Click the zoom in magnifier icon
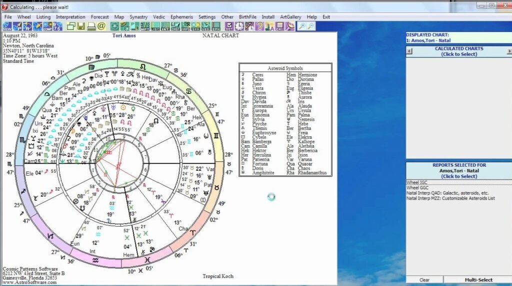This screenshot has height=286, width=512. point(301,26)
